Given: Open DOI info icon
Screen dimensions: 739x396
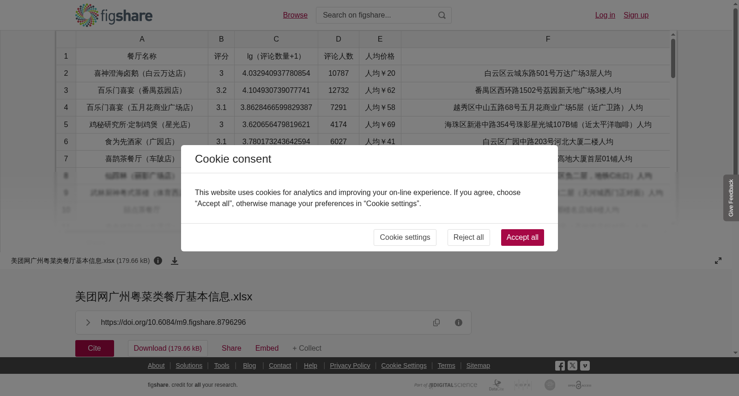Looking at the screenshot, I should click(459, 323).
